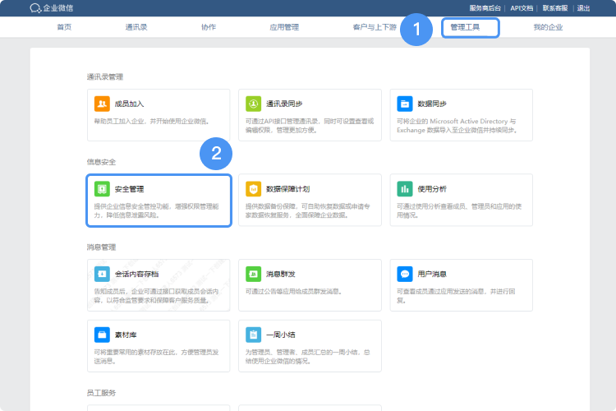Click the green 消息群发 icon
The image size is (616, 411).
point(253,274)
